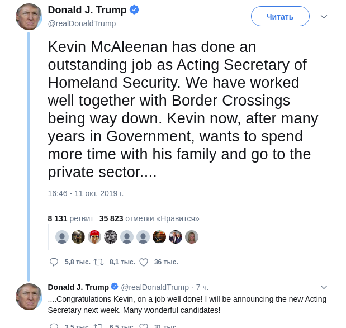Click the first default gray liker avatar
Viewport: 346px width, 328px height.
[62, 237]
